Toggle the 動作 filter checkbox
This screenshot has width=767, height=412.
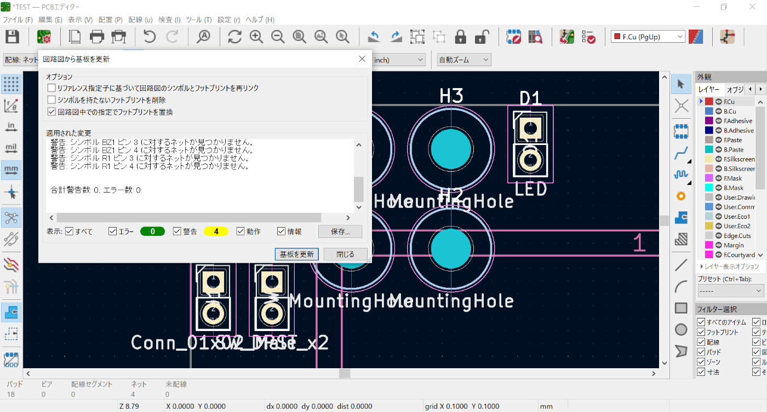coord(241,231)
